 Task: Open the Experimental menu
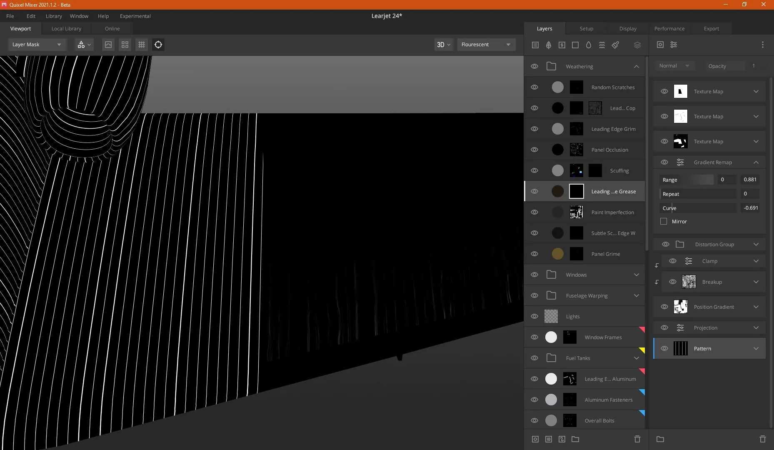pos(135,16)
